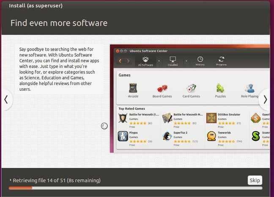This screenshot has width=274, height=197.
Task: Open Battle for Wesnoth M... map icon
Action: 167,118
